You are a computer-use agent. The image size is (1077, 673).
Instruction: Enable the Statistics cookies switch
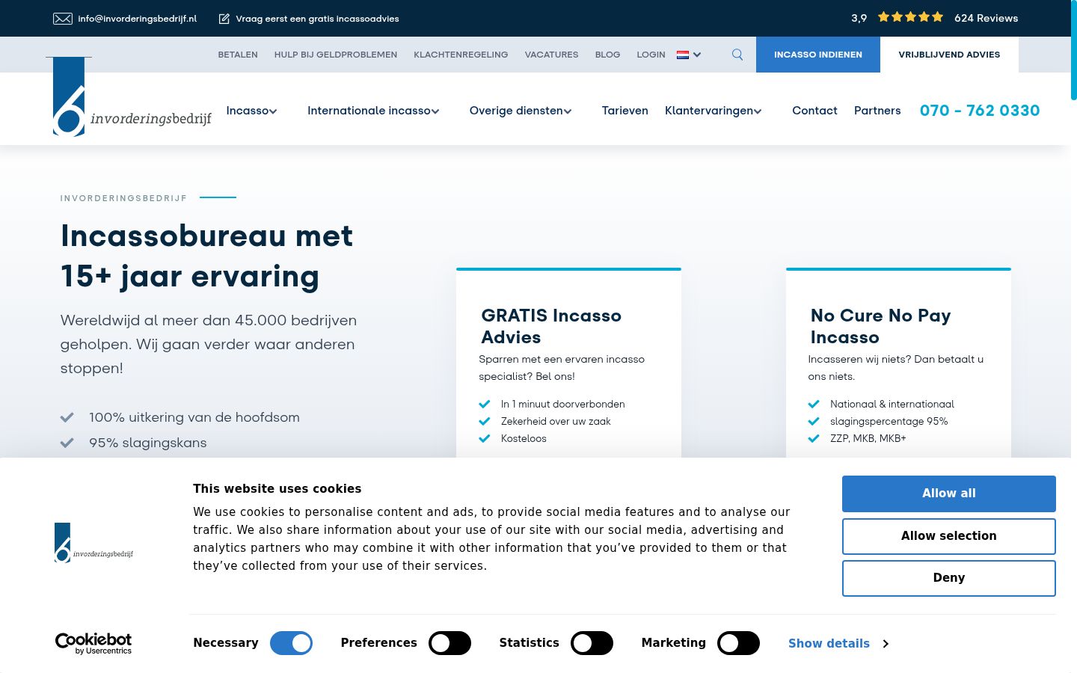pos(592,643)
